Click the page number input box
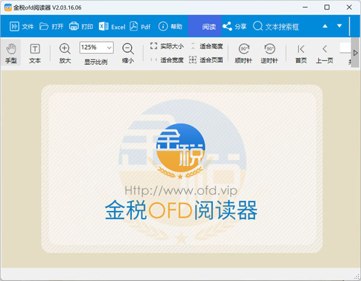Screen dimensions: 361x281 345,47
